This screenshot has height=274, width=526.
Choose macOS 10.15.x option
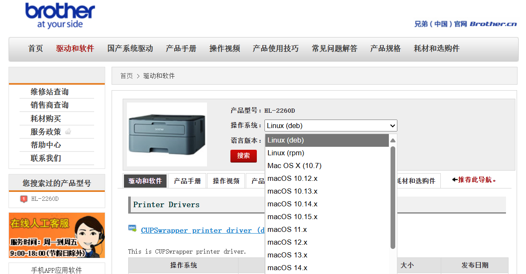coord(327,217)
